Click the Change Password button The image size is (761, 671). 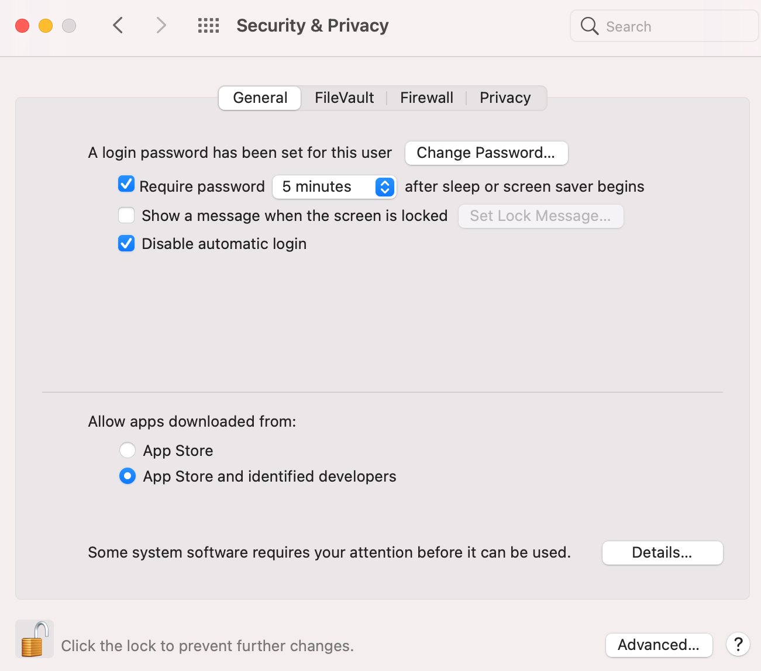[x=486, y=153]
